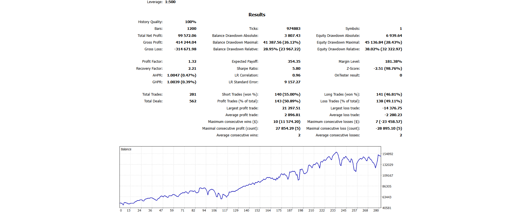Click the Margin Level value 181.38%
The height and width of the screenshot is (214, 520).
393,62
